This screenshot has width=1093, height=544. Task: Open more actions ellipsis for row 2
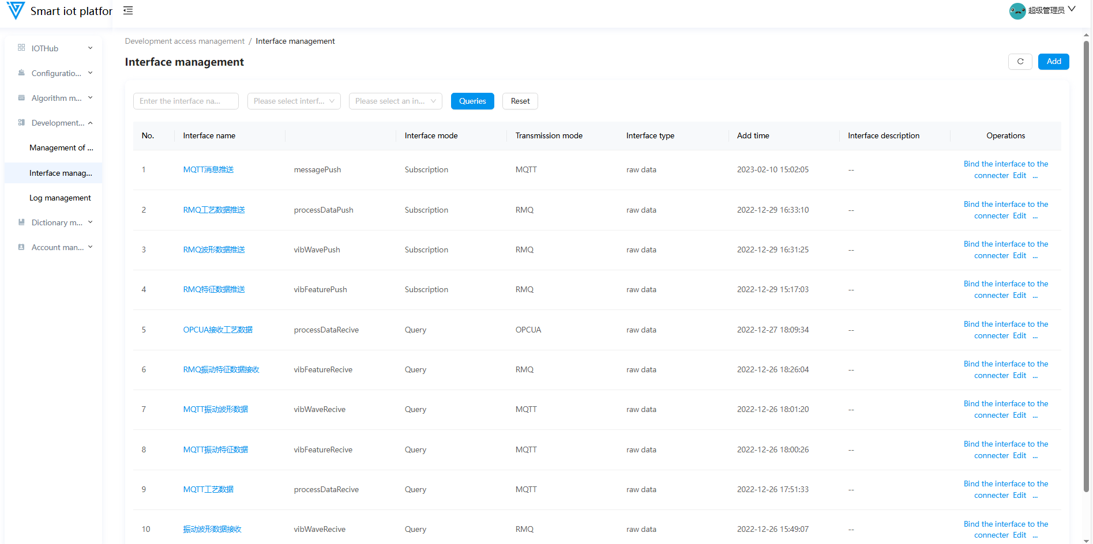[1035, 217]
